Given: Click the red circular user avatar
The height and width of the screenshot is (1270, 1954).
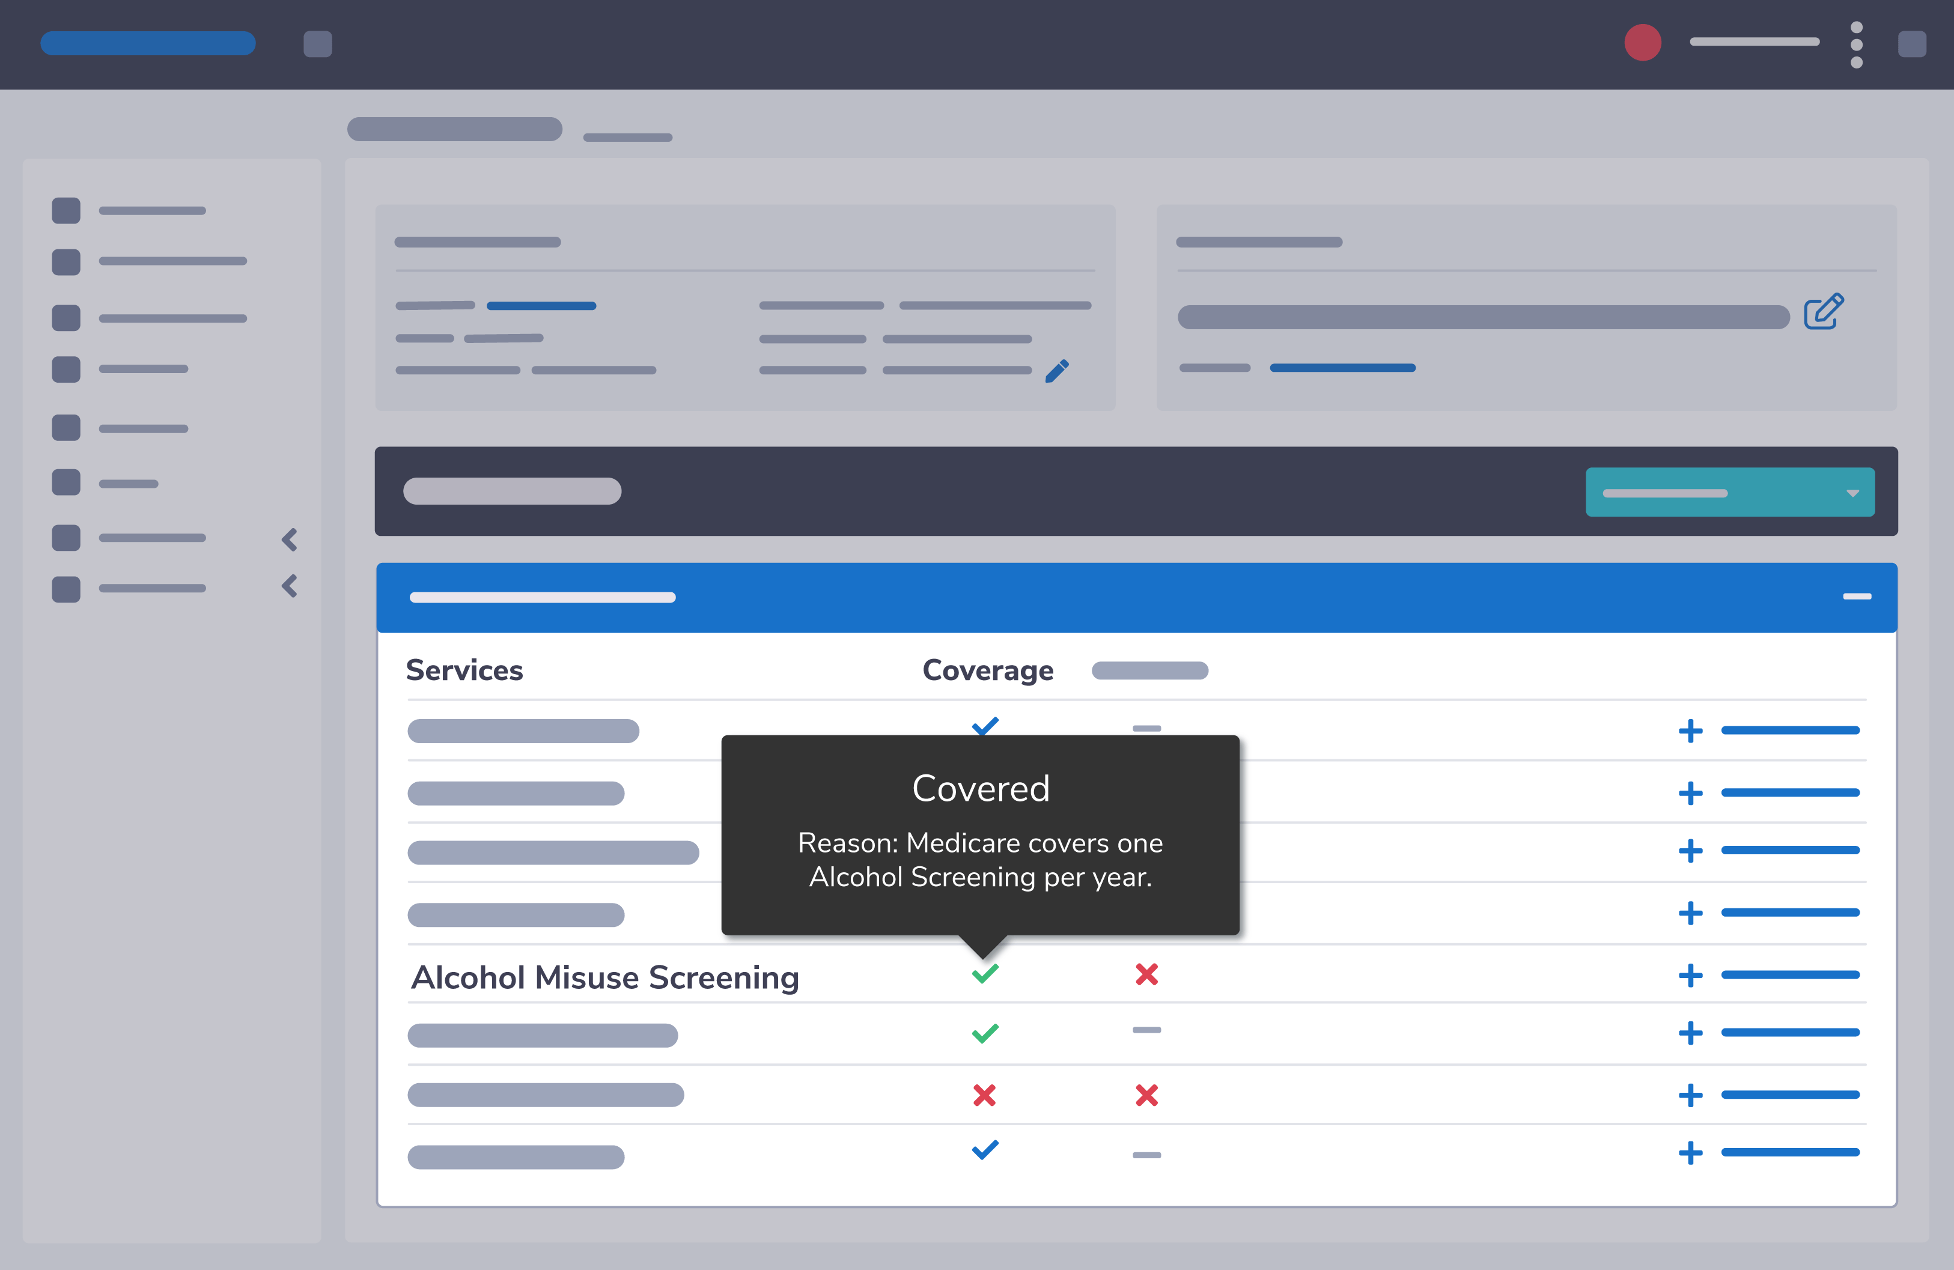Looking at the screenshot, I should coord(1642,43).
